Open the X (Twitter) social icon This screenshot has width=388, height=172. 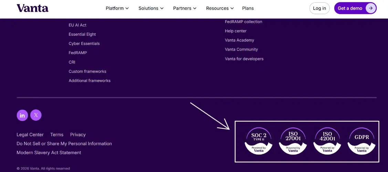click(x=36, y=115)
